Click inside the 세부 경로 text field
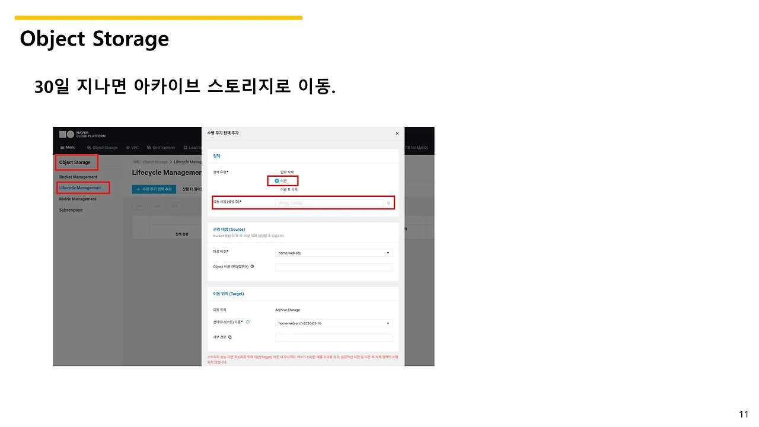The width and height of the screenshot is (759, 427). (334, 337)
